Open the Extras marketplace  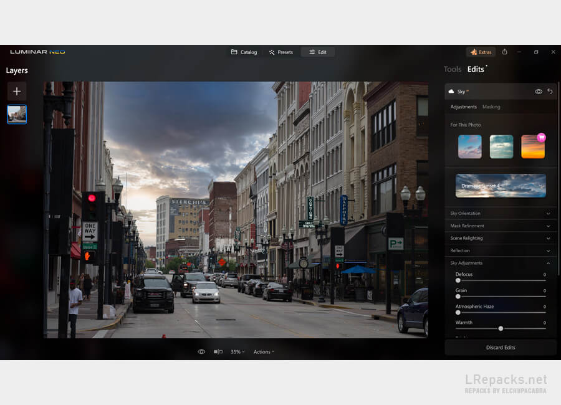(x=481, y=52)
